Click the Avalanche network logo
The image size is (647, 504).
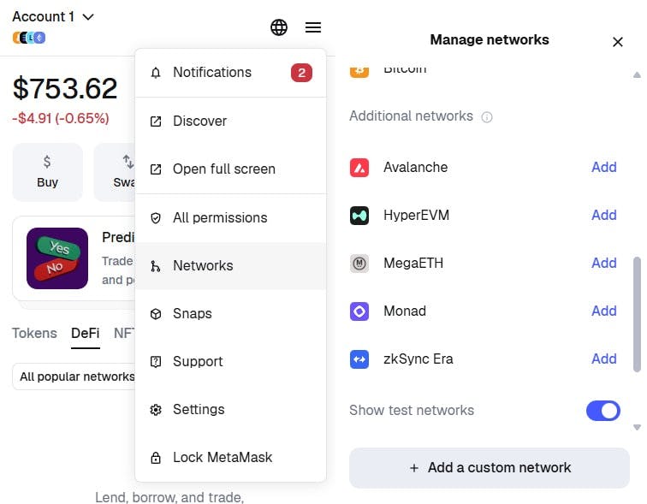pos(359,168)
